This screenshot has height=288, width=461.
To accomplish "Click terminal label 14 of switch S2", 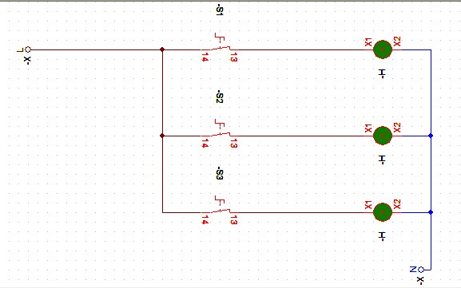I will [205, 144].
